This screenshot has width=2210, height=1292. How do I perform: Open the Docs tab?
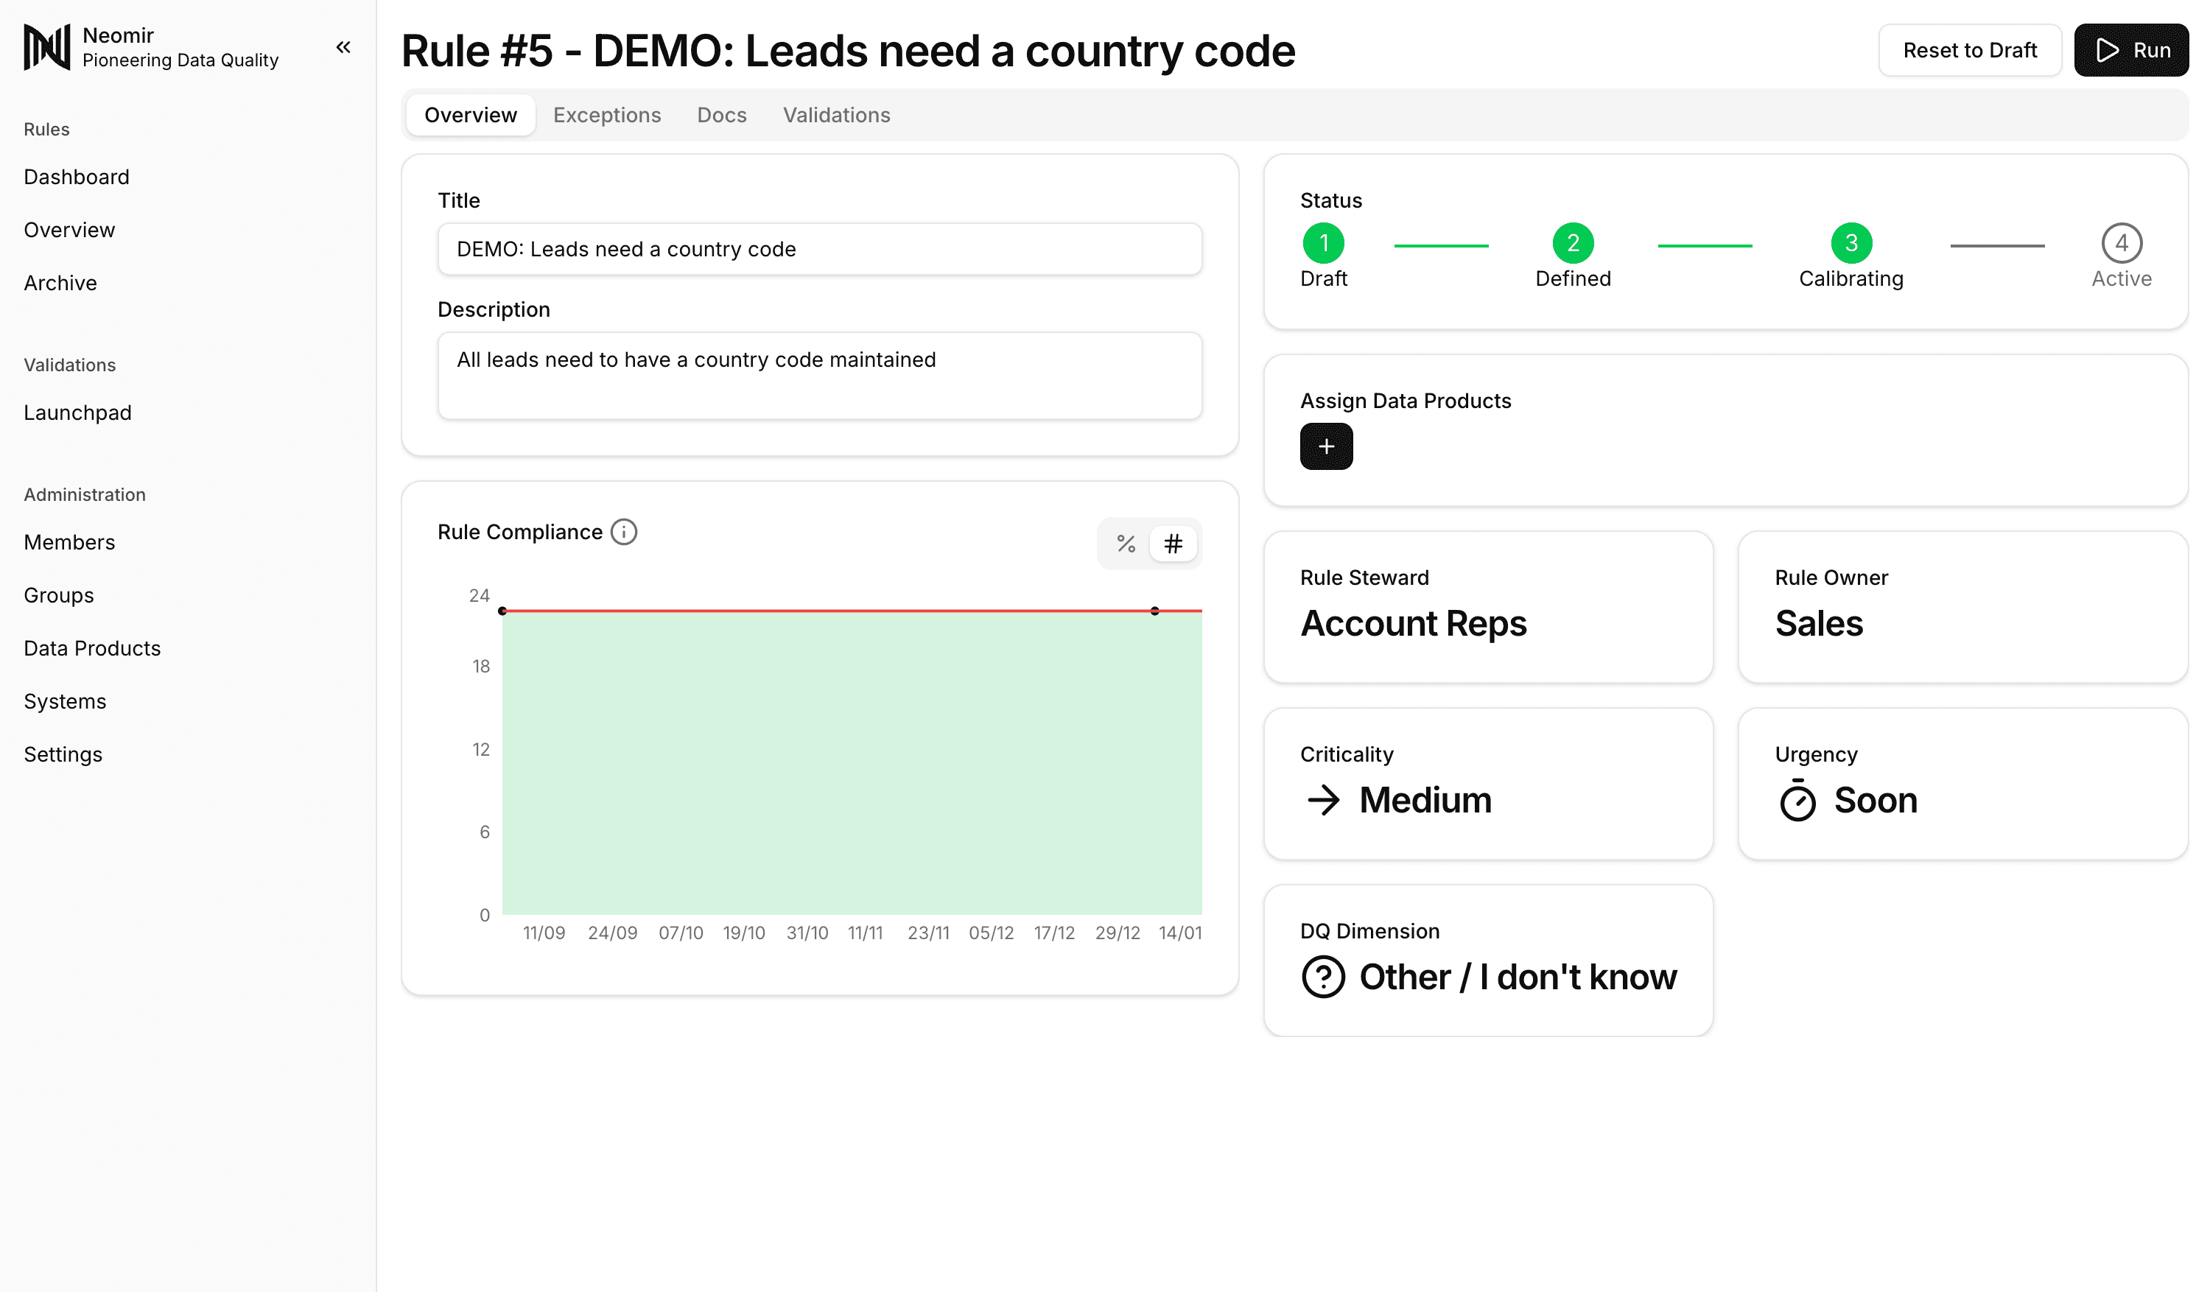click(x=721, y=114)
